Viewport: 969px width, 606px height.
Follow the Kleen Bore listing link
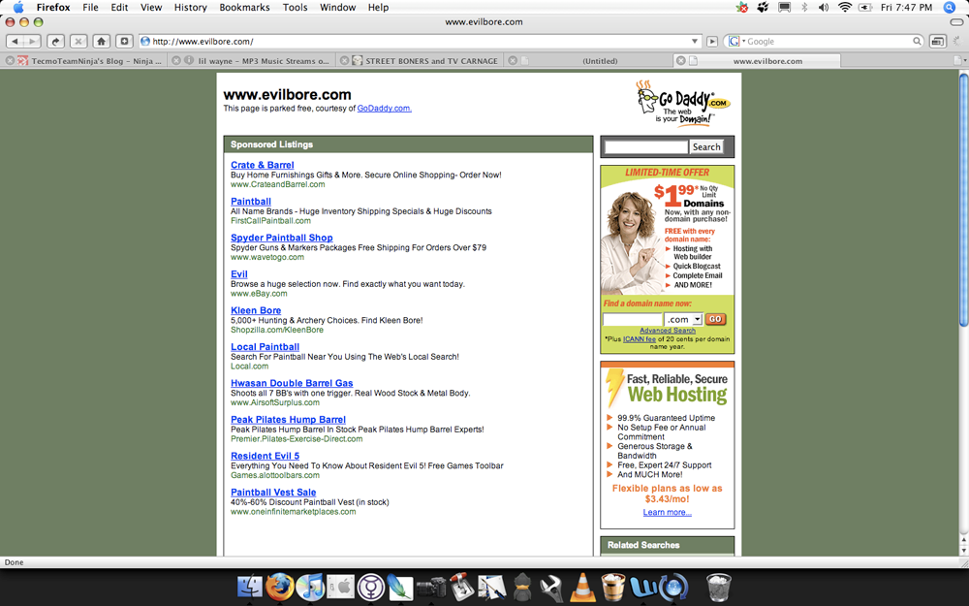click(256, 310)
